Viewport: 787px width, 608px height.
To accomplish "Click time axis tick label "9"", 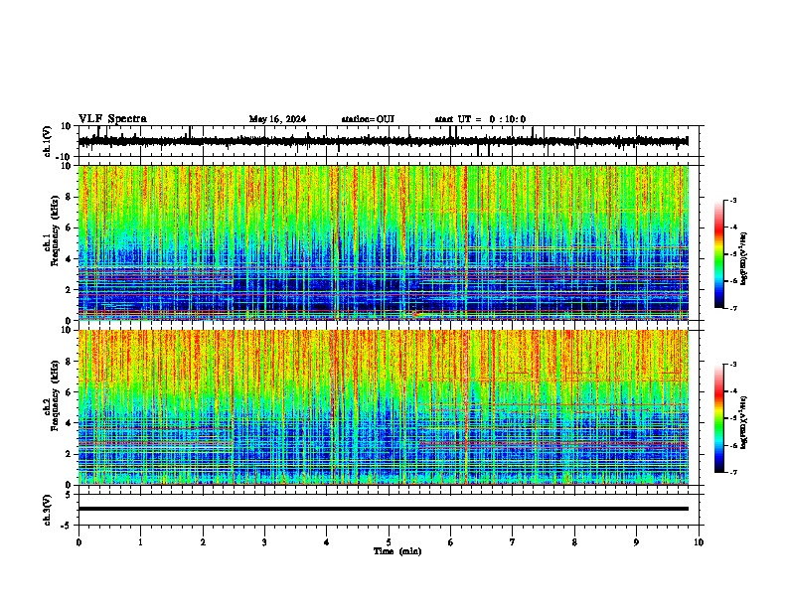I will (x=636, y=542).
